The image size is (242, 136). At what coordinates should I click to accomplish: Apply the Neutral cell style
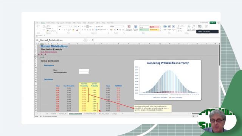pyautogui.click(x=154, y=29)
